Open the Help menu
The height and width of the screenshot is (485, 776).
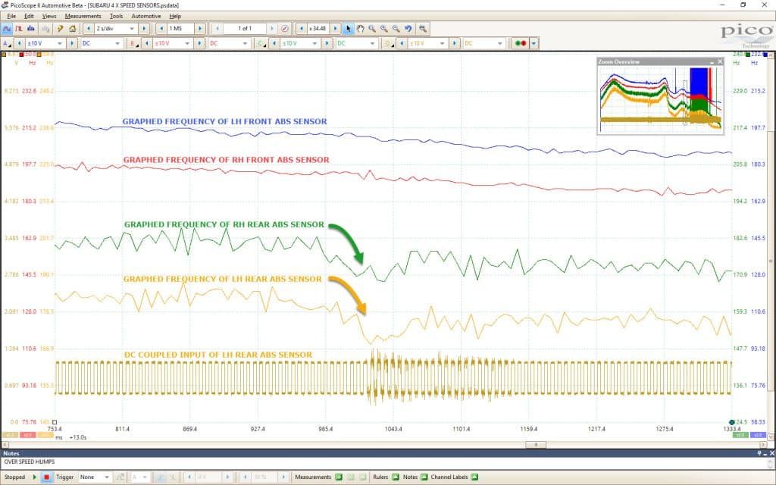(175, 17)
